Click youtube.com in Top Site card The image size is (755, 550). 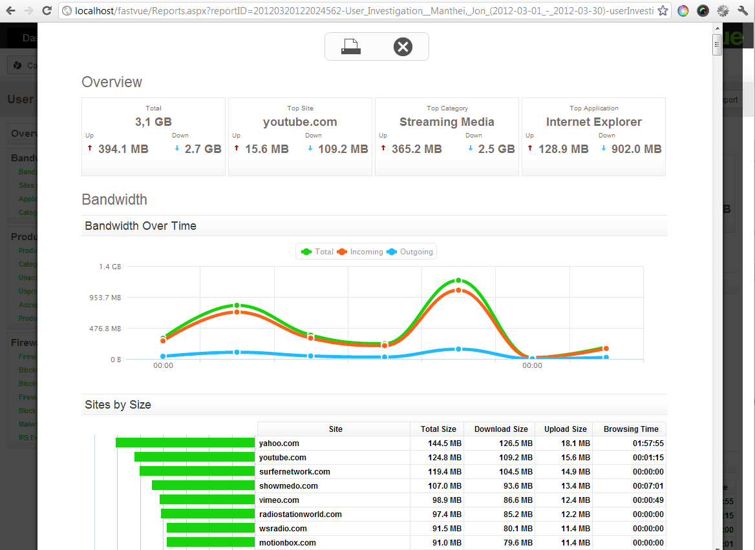[300, 121]
